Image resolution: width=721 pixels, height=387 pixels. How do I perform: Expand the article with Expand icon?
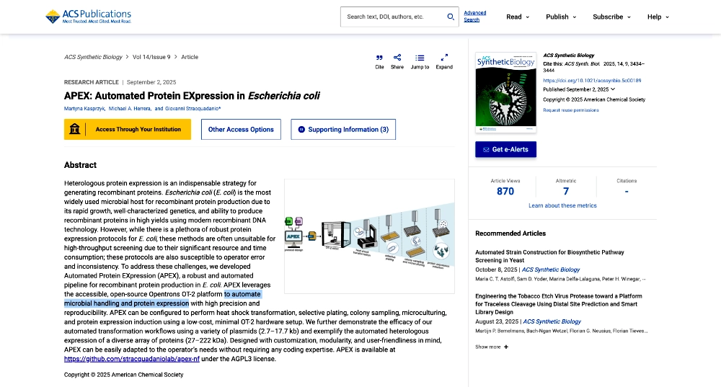point(444,58)
